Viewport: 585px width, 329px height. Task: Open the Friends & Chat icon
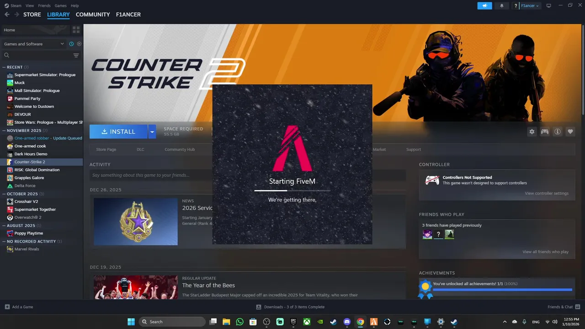click(578, 307)
